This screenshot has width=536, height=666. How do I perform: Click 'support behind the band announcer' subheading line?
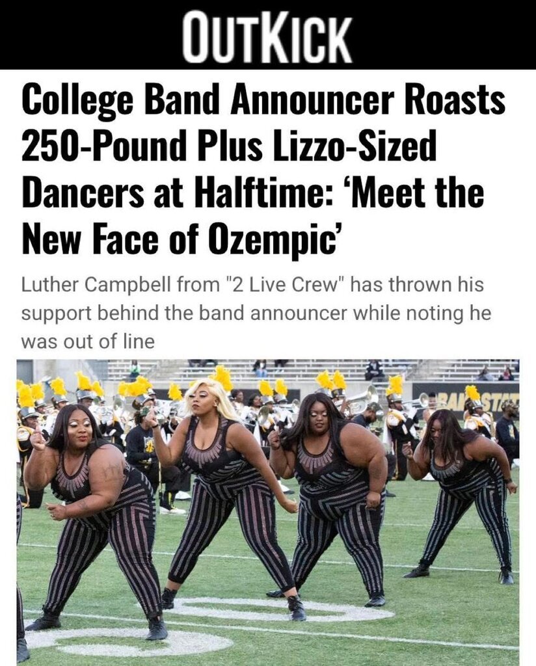tap(187, 313)
